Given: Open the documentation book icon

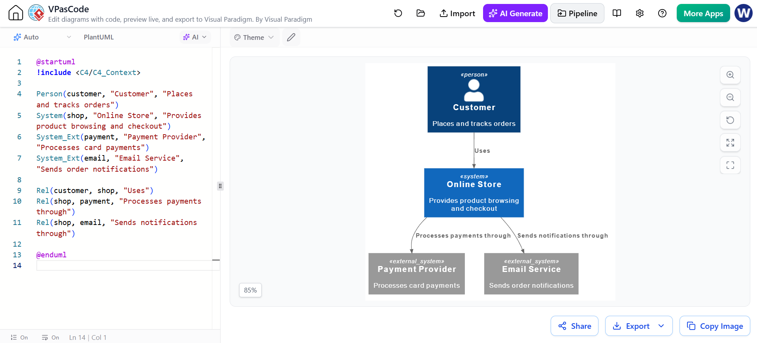Looking at the screenshot, I should (617, 13).
